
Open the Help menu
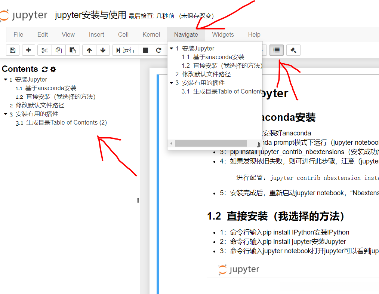click(254, 35)
